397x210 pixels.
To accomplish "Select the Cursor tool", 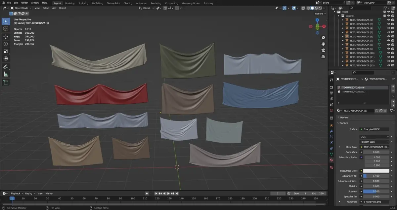I will [6, 29].
